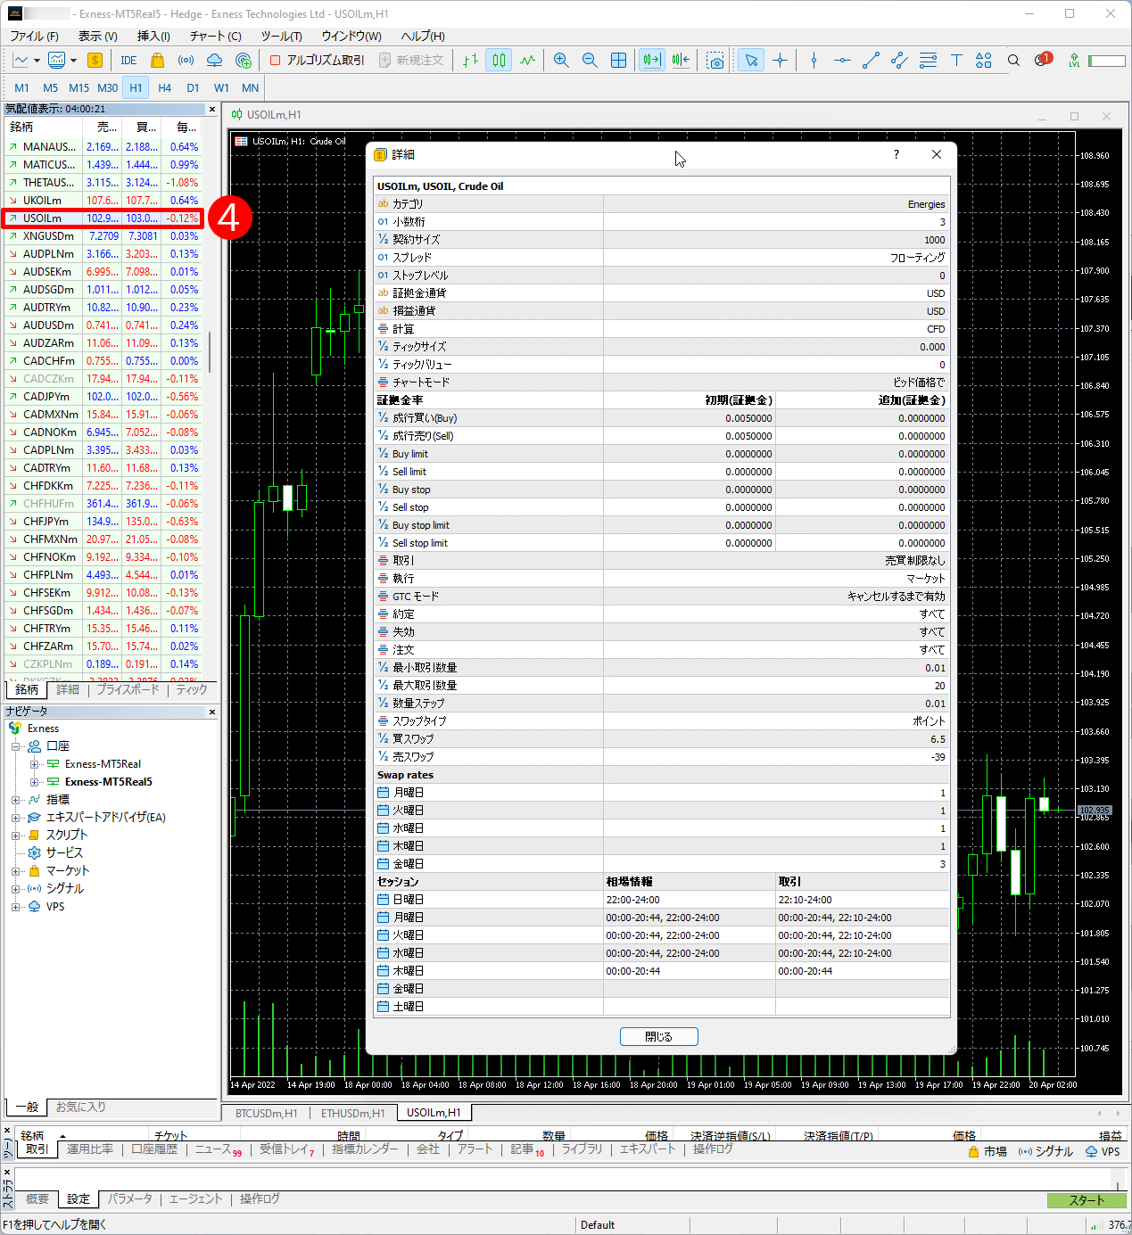Zoom in on the chart with the magnifier icon
The width and height of the screenshot is (1132, 1235).
pos(561,61)
